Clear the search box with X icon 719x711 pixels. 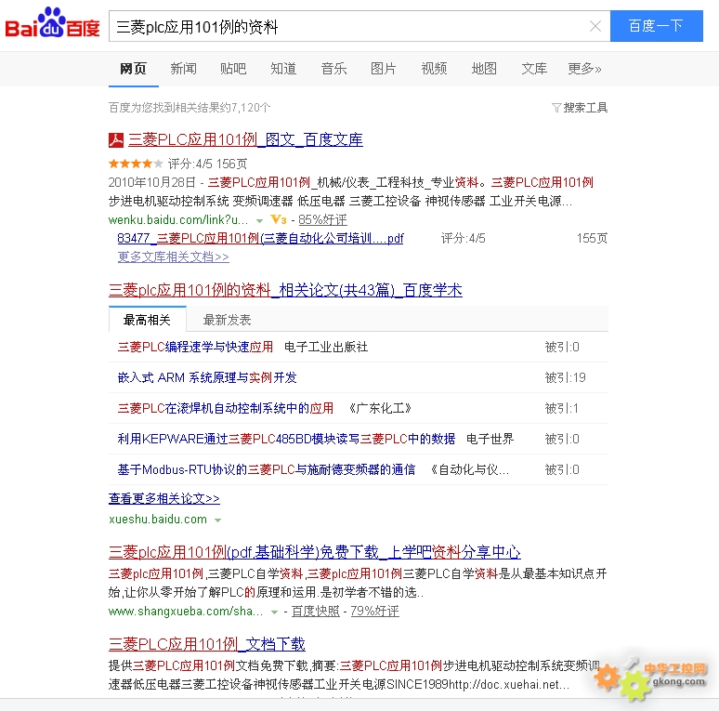click(595, 26)
